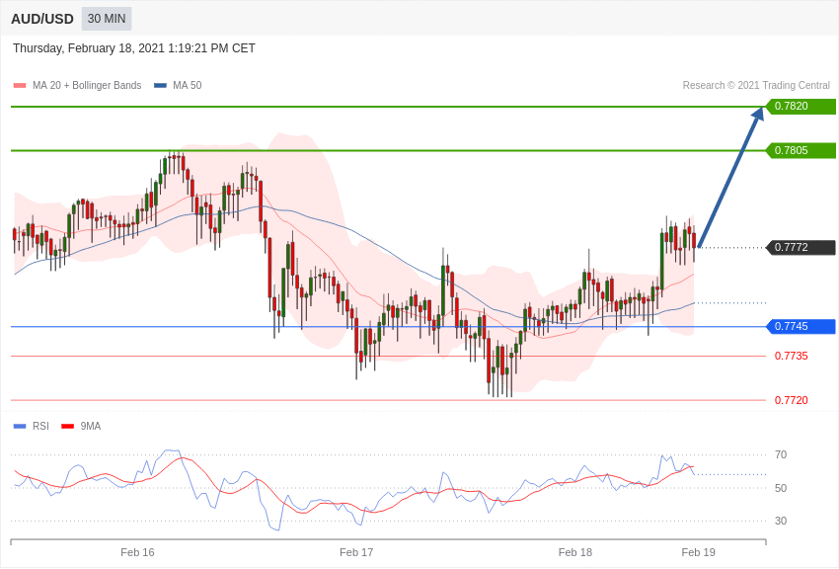Click the RSI 50 level label

coord(781,488)
